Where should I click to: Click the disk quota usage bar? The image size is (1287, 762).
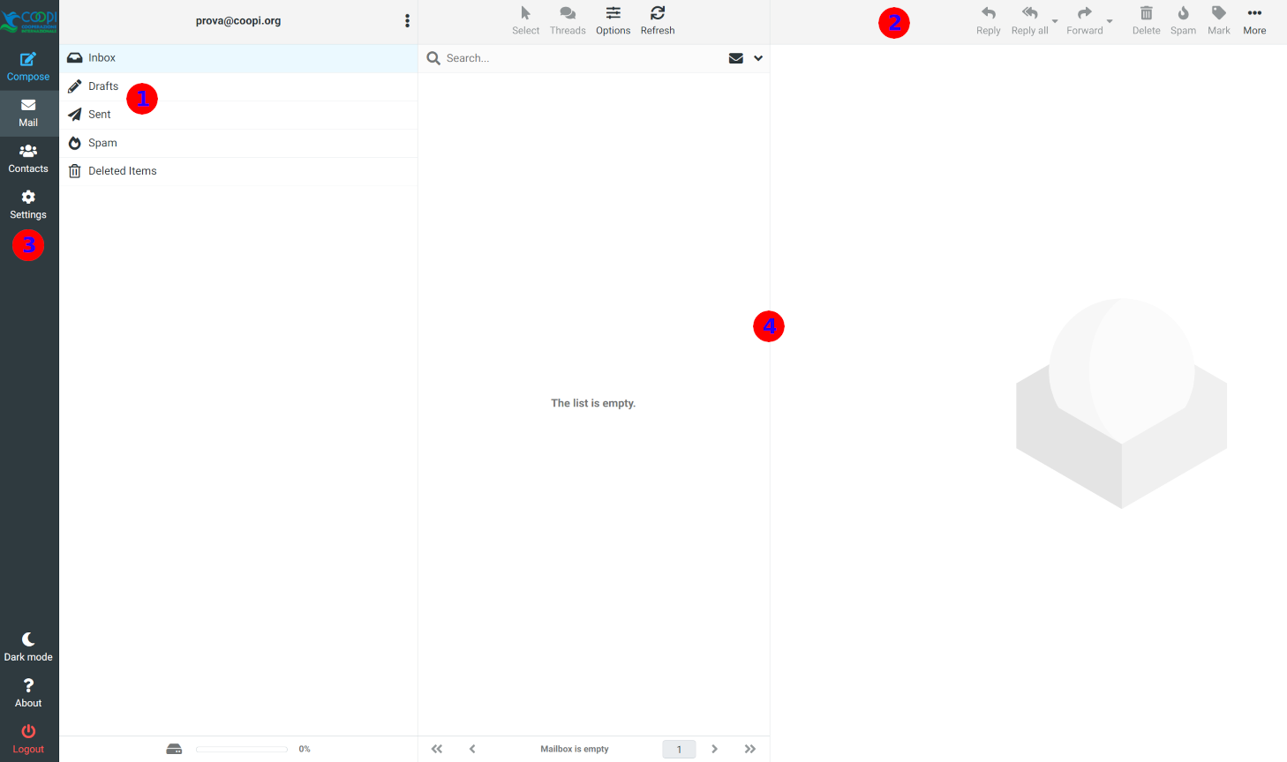(242, 749)
